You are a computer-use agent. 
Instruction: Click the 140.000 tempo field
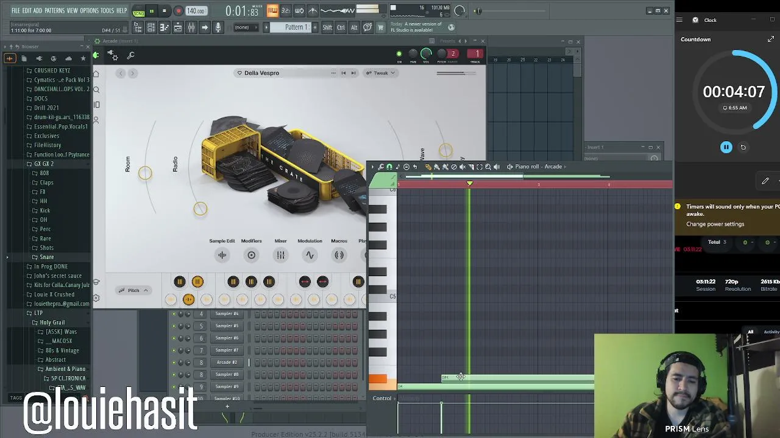click(196, 11)
